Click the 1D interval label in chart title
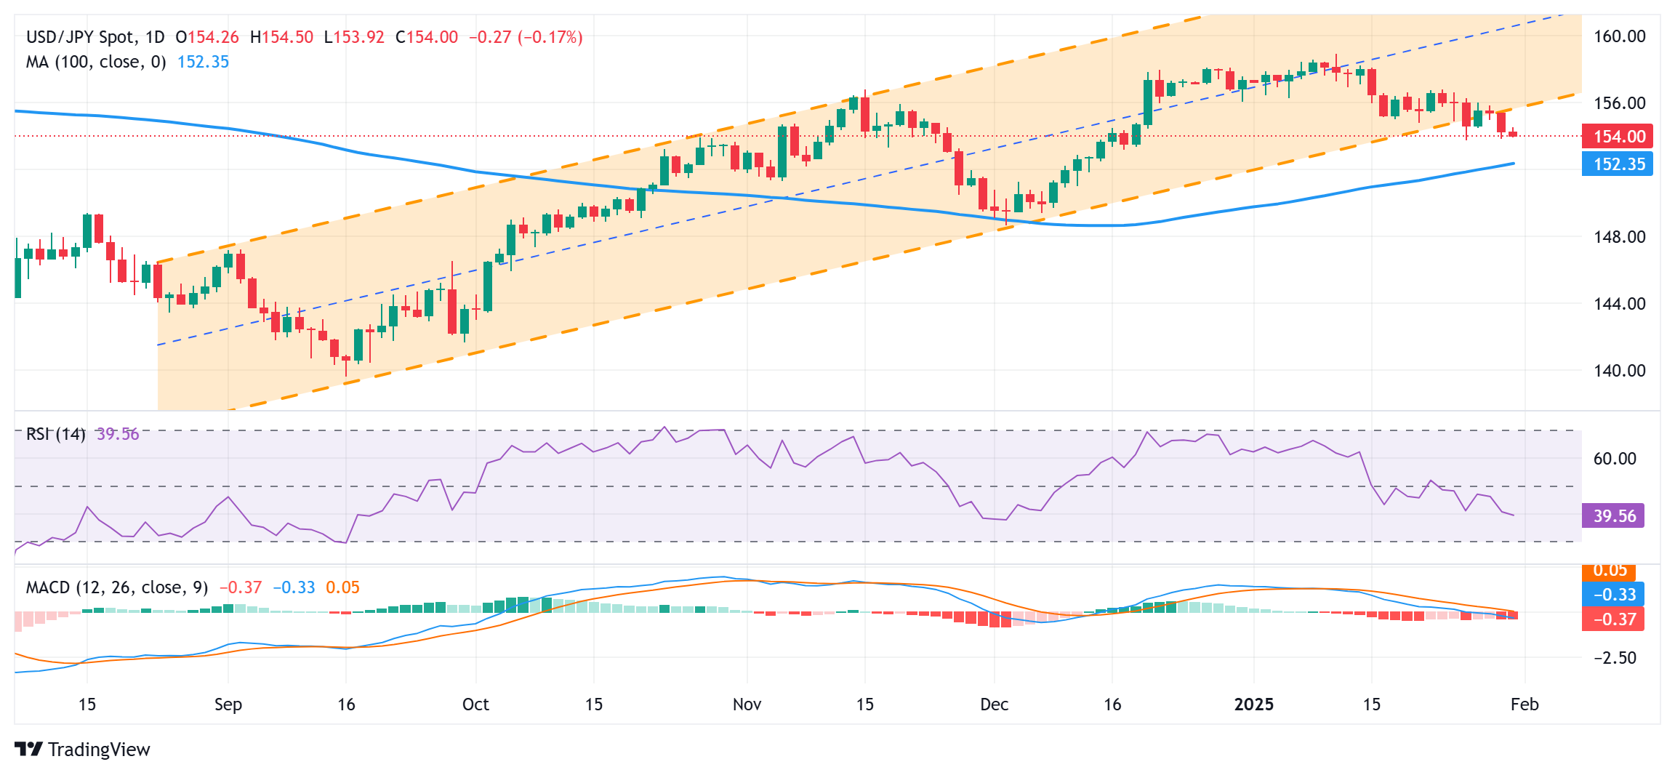Screen dimensions: 1675x775 [x=154, y=37]
